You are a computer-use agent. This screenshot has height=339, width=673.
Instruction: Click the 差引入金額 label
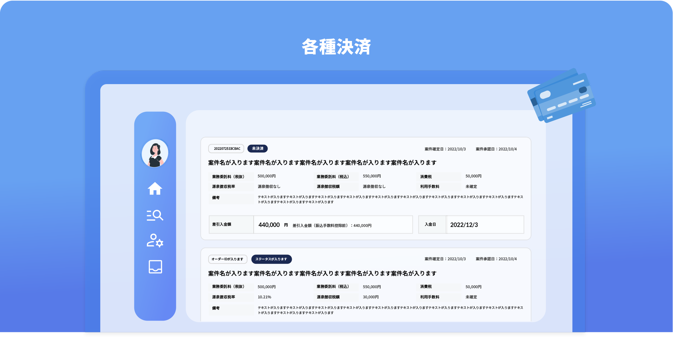point(222,224)
